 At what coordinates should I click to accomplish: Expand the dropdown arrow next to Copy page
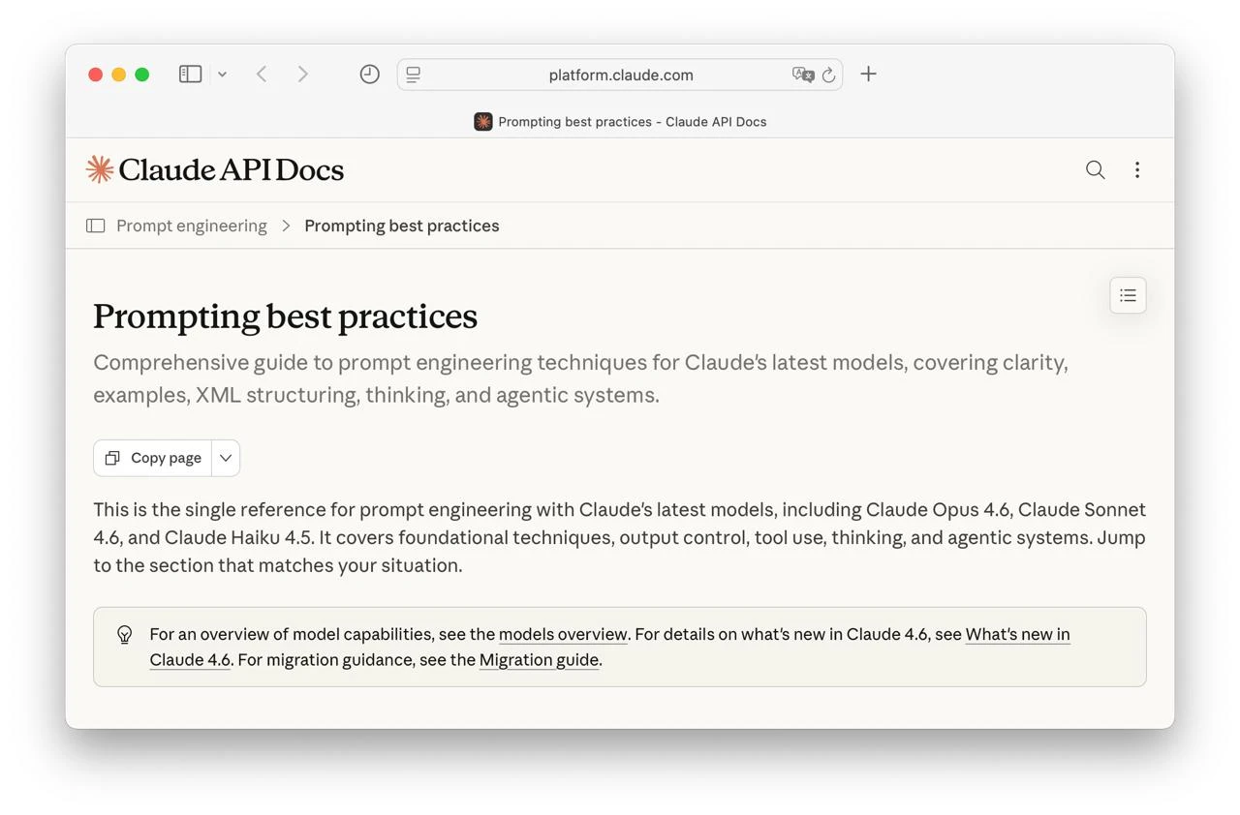226,458
